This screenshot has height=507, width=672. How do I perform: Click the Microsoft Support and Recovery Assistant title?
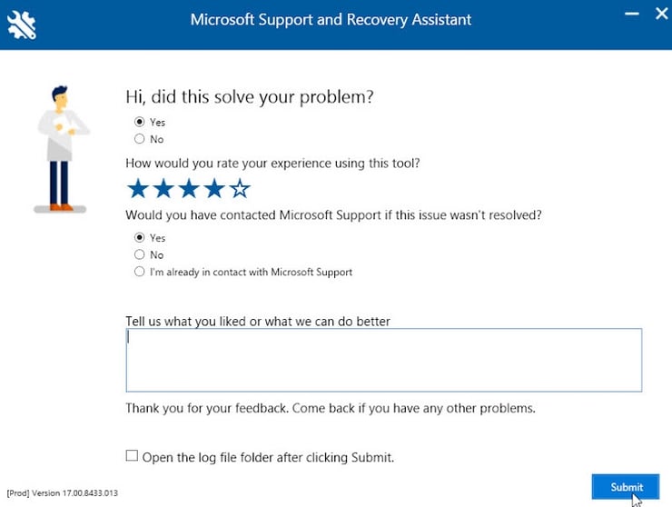(331, 20)
